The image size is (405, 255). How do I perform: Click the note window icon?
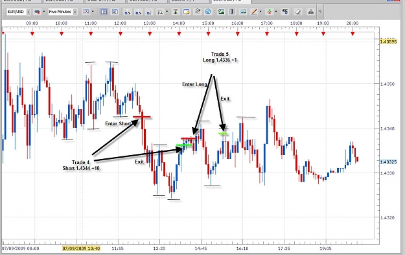(x=186, y=12)
